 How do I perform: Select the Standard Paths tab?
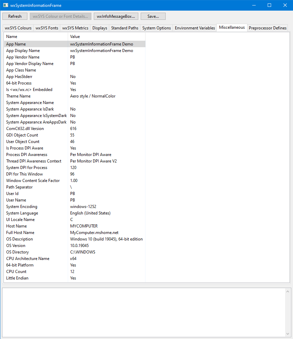[x=125, y=28]
